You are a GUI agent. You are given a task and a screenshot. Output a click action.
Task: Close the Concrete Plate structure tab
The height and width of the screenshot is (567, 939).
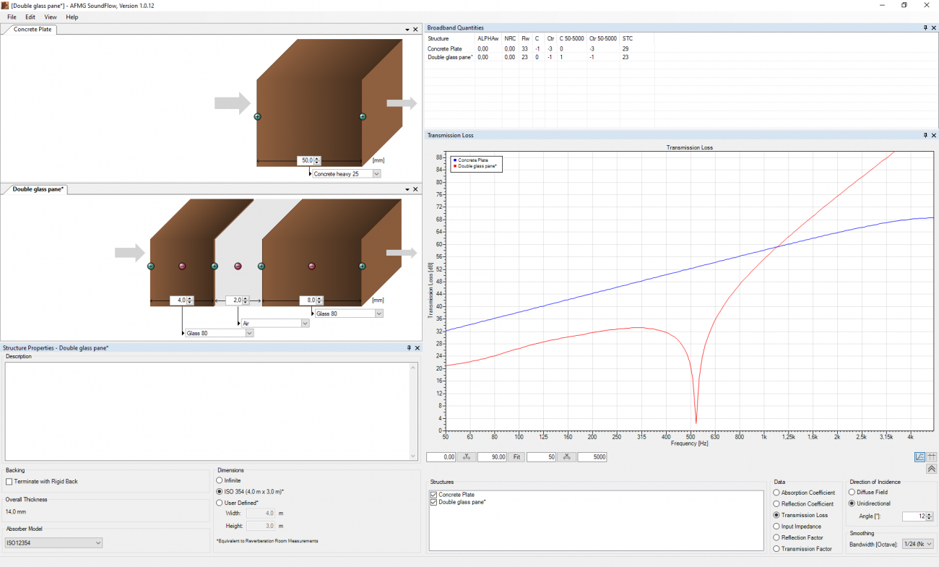pos(415,30)
